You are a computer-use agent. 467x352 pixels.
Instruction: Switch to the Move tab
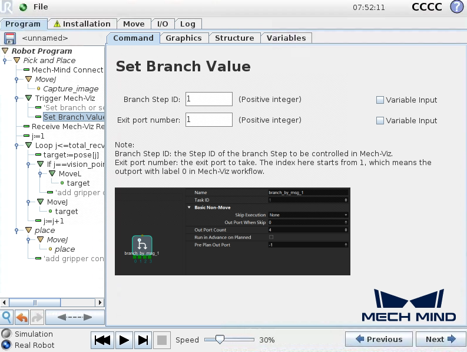[x=134, y=24]
